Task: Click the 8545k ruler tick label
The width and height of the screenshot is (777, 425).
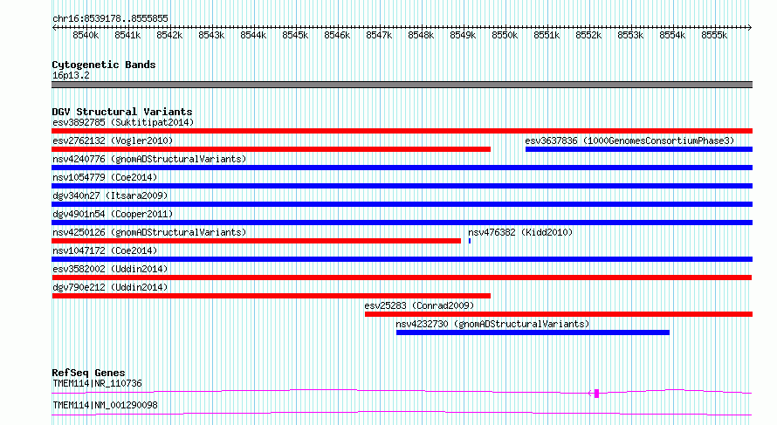Action: point(295,35)
